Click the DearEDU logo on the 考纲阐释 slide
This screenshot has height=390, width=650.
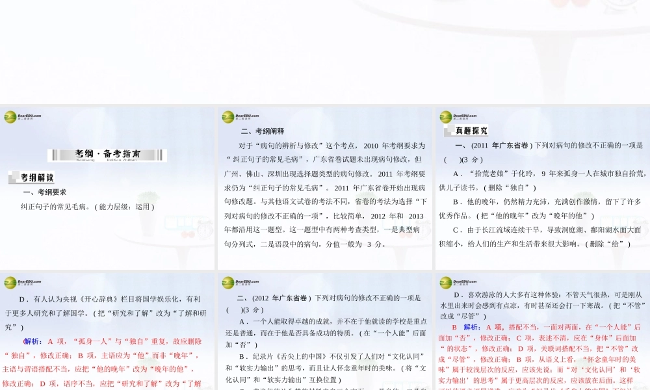tap(240, 117)
